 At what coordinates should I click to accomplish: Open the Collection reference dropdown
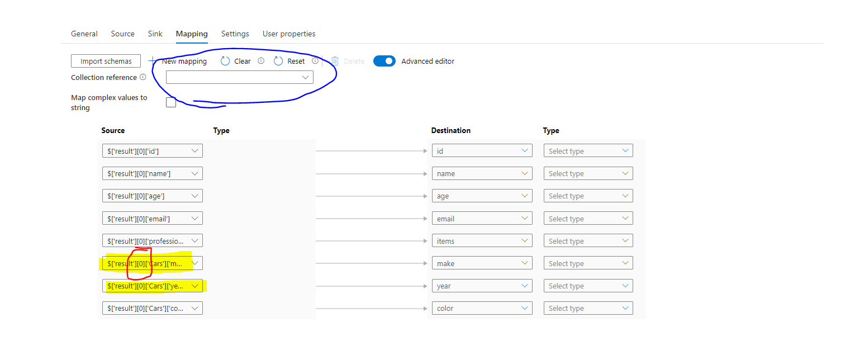coord(239,77)
